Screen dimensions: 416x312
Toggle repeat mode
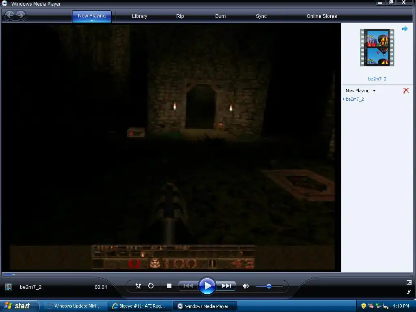151,286
